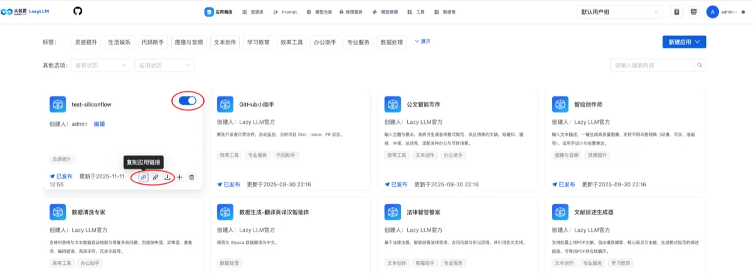
Task: Click 已发布 status on GitHub小助手 card
Action: tap(229, 185)
